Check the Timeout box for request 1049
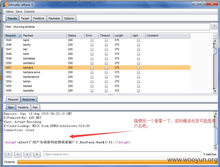The width and height of the screenshot is (220, 167). [x=106, y=58]
